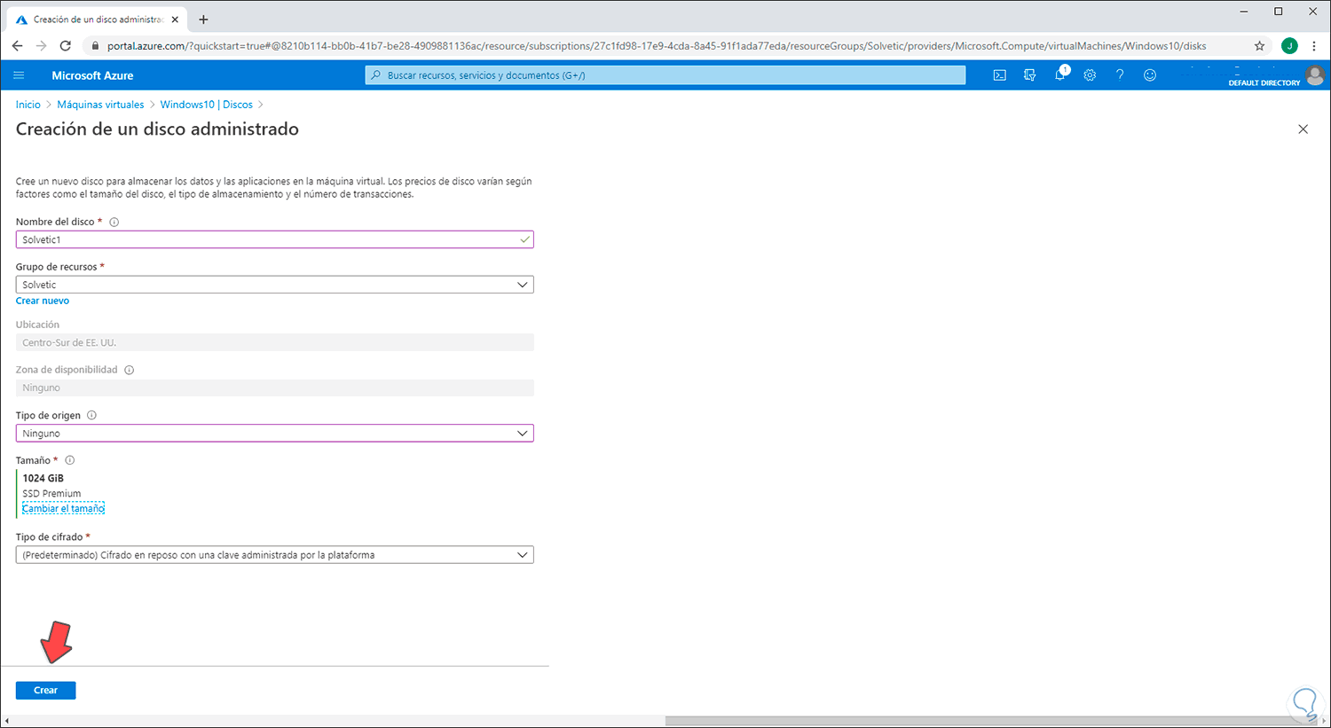Focus the Azure search bar
This screenshot has width=1331, height=728.
pos(665,75)
